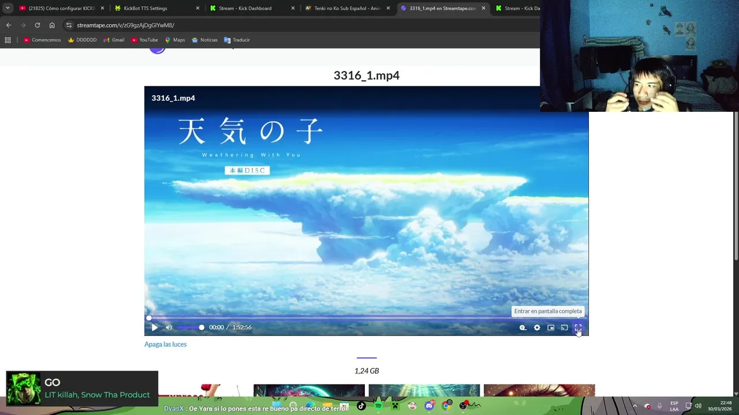Open Minecraft from the taskbar
The width and height of the screenshot is (739, 415).
395,406
